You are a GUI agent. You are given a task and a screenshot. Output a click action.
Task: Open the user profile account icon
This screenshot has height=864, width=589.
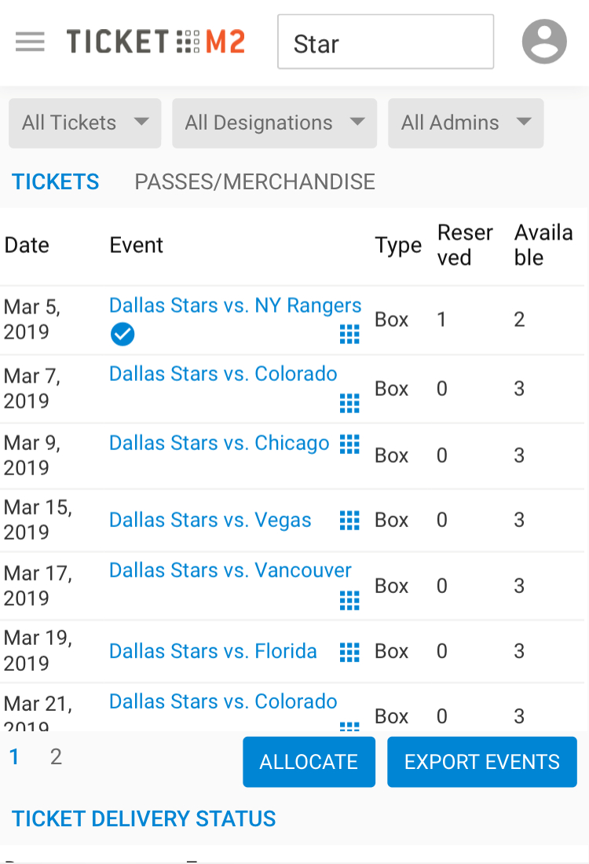(x=544, y=42)
